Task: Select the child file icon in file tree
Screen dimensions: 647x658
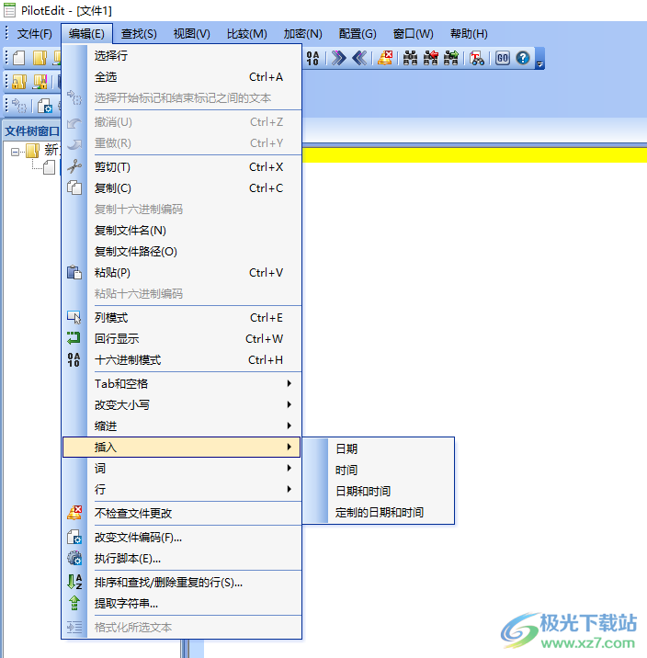Action: pyautogui.click(x=49, y=167)
